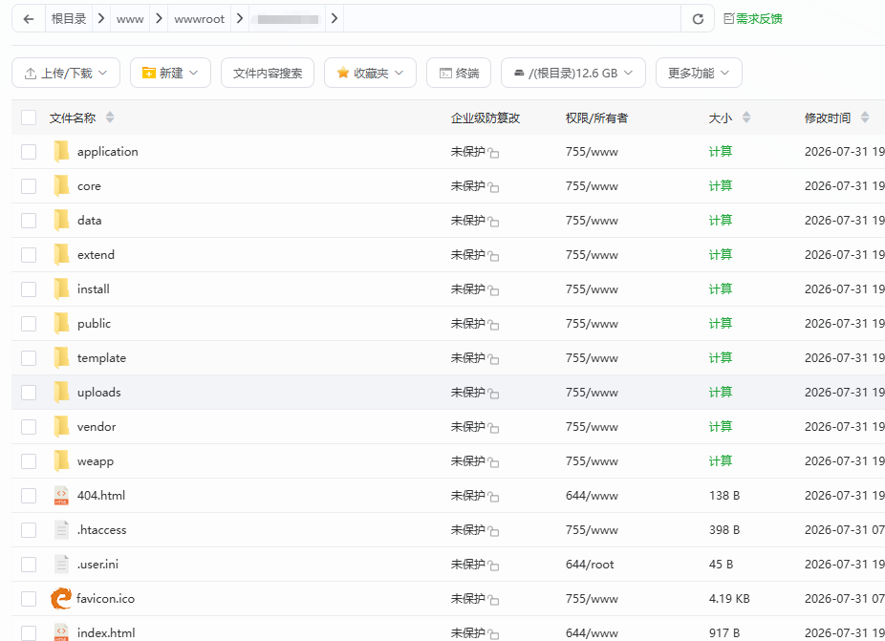This screenshot has height=641, width=885.
Task: Click 644/root permission of .user.ini
Action: pyautogui.click(x=590, y=565)
